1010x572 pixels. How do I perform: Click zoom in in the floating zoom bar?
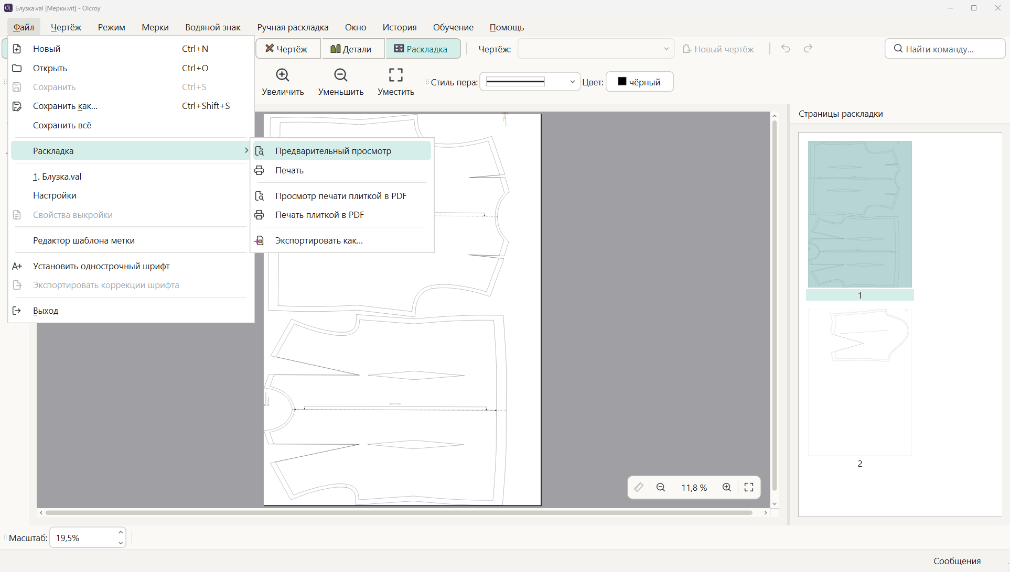point(727,487)
